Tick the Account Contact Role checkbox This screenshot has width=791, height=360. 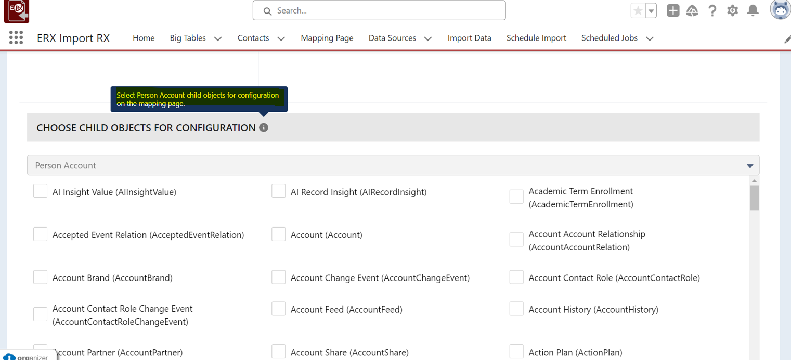(516, 277)
